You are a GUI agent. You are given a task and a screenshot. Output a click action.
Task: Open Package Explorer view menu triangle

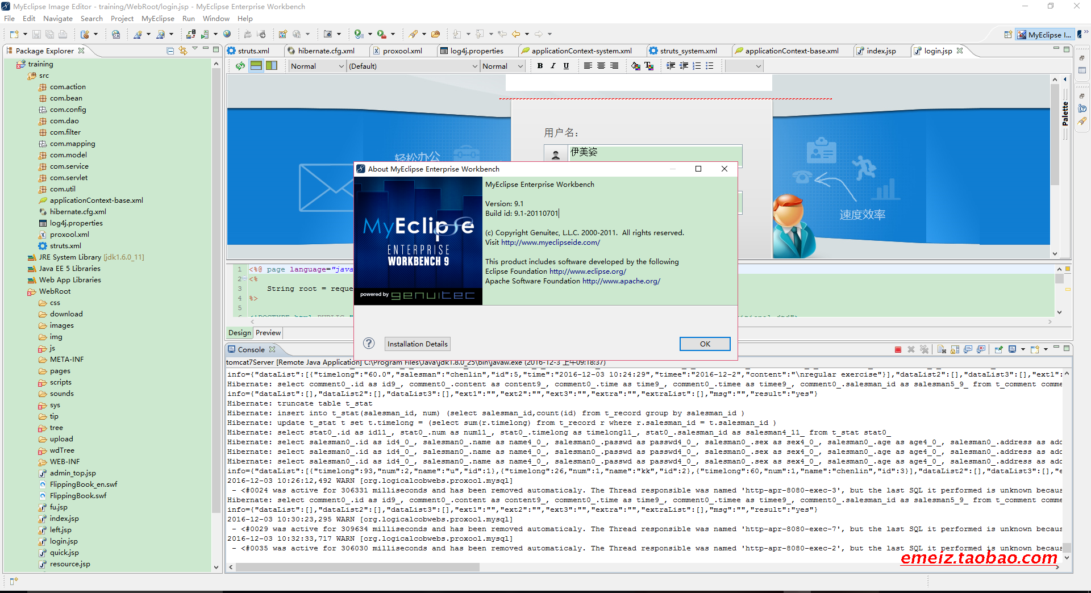pos(195,49)
